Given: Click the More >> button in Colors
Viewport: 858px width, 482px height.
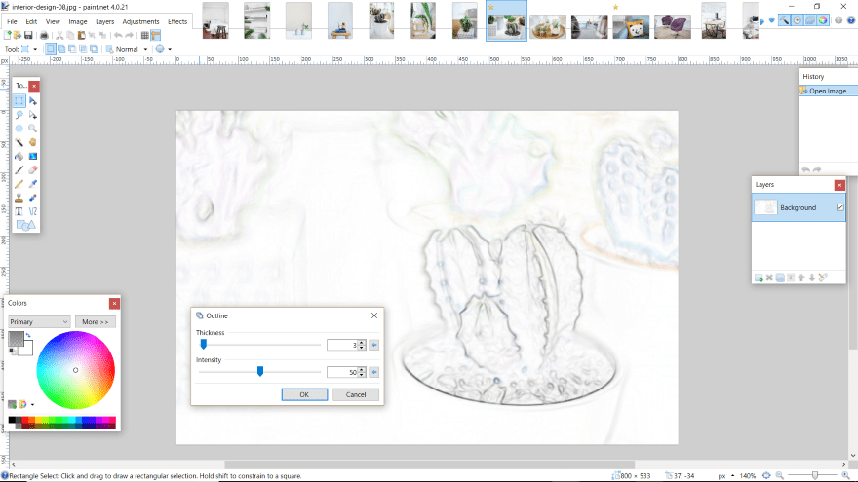Looking at the screenshot, I should pos(95,321).
